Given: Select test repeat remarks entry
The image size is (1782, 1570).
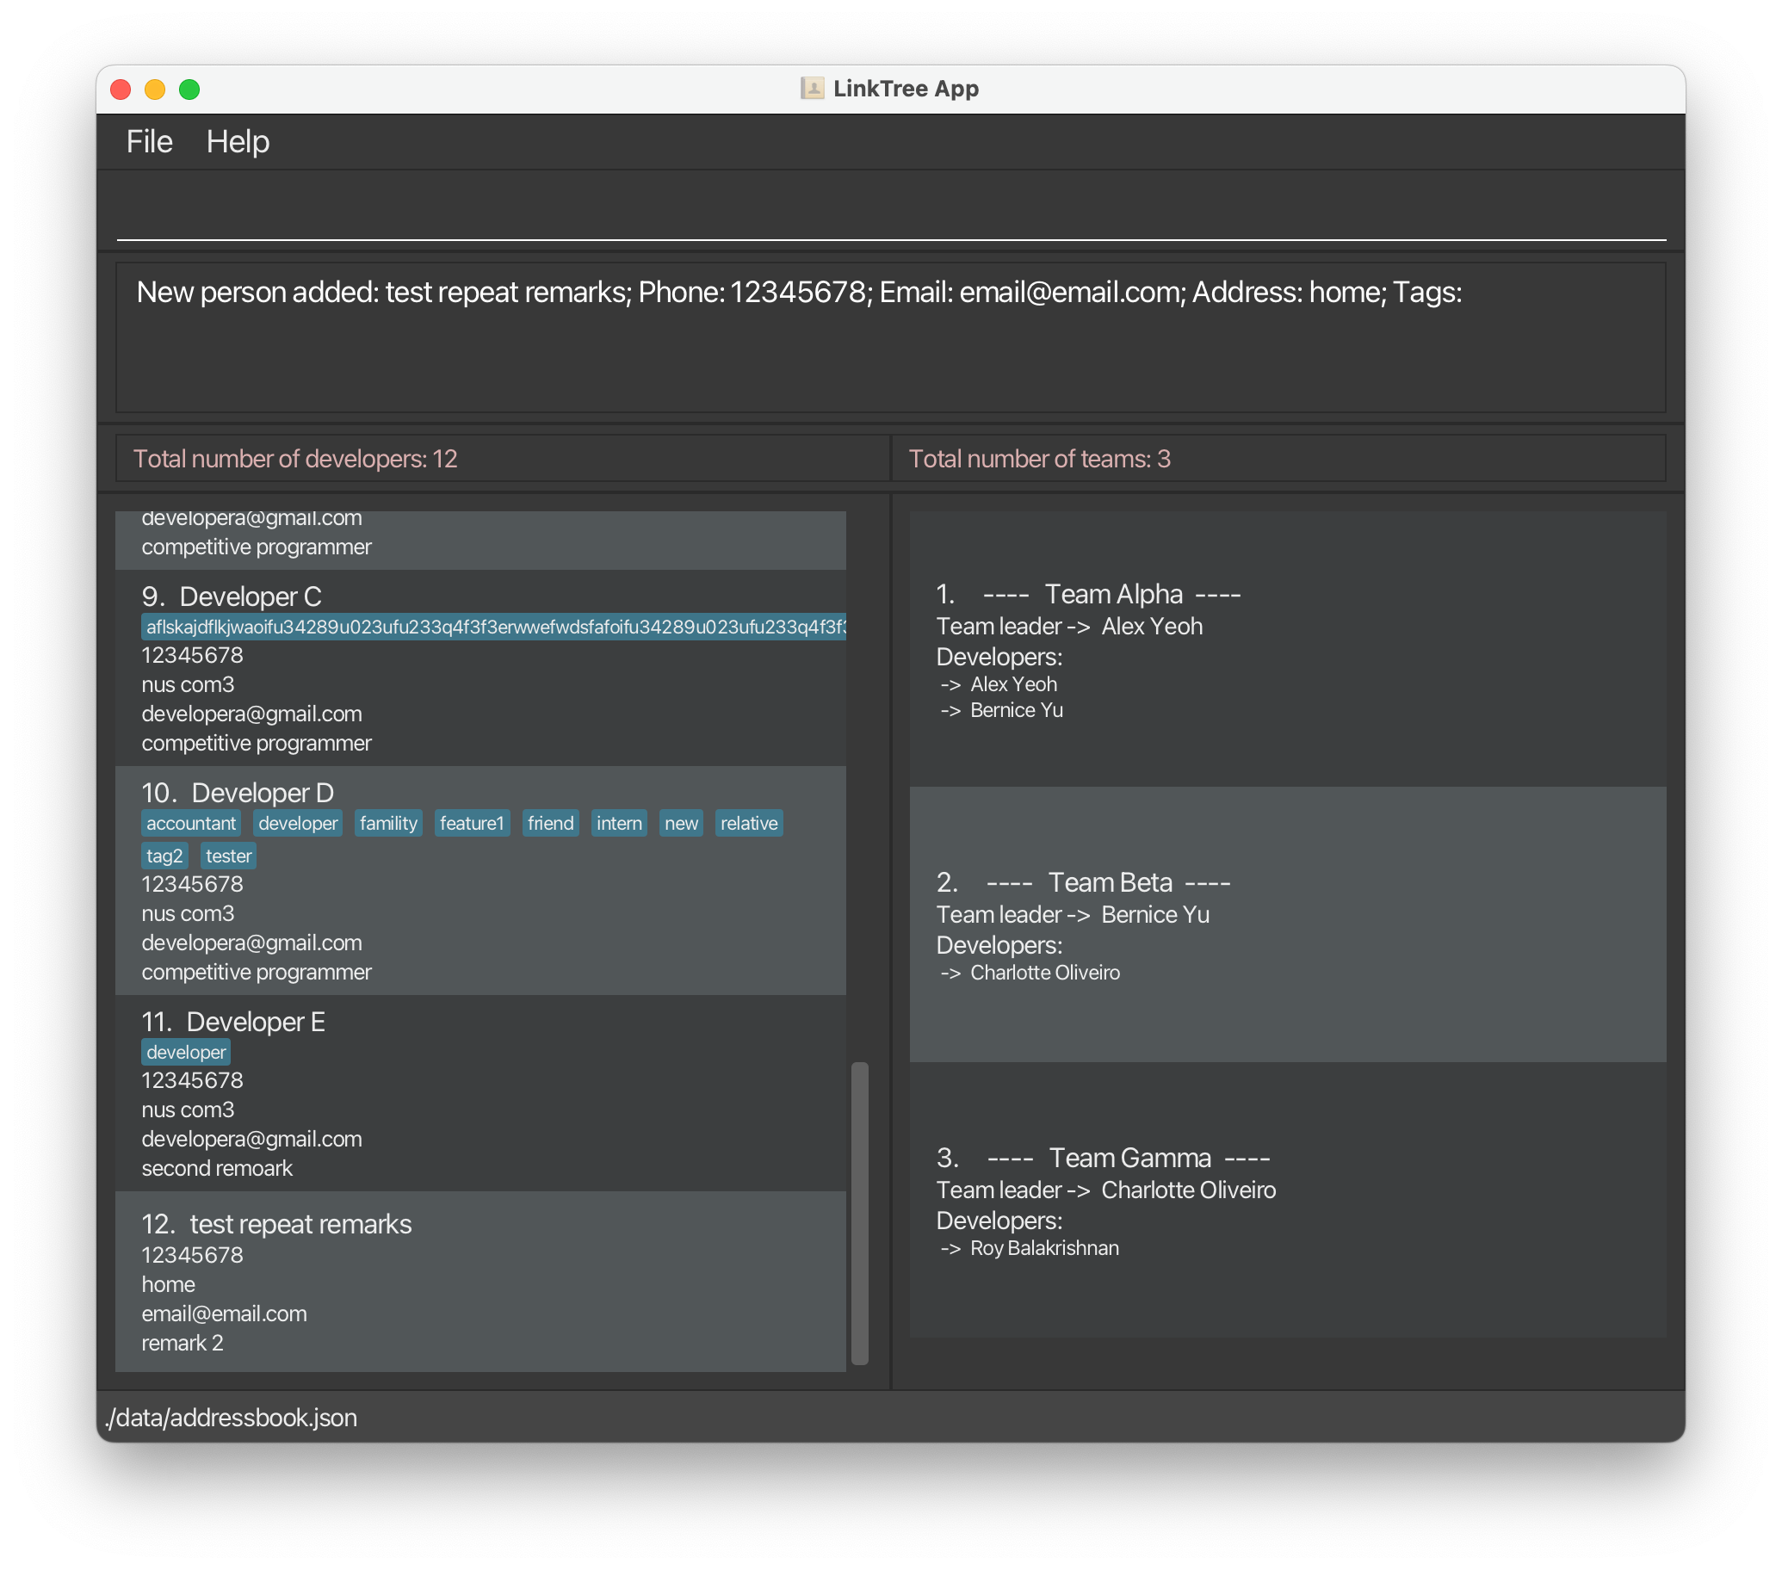Looking at the screenshot, I should 480,1282.
